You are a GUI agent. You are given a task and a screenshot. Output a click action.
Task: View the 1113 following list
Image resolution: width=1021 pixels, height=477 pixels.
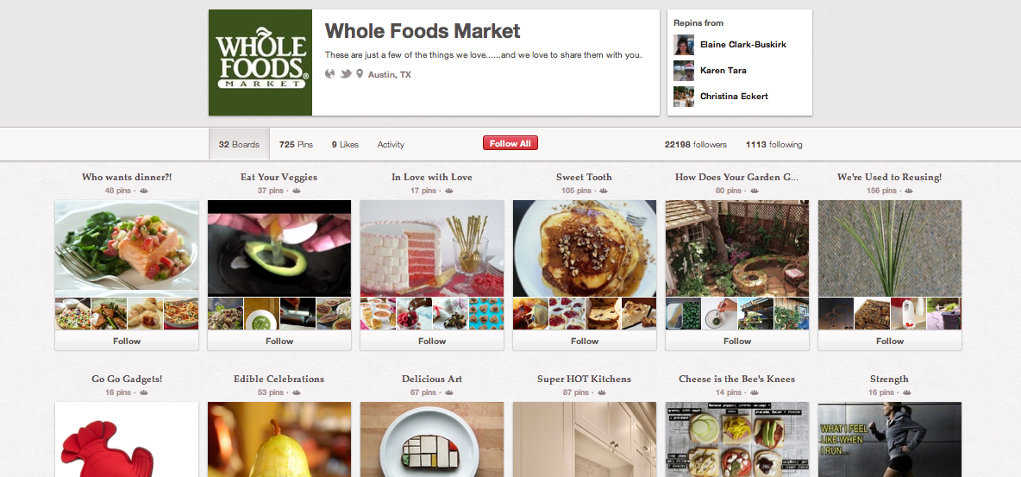[774, 145]
